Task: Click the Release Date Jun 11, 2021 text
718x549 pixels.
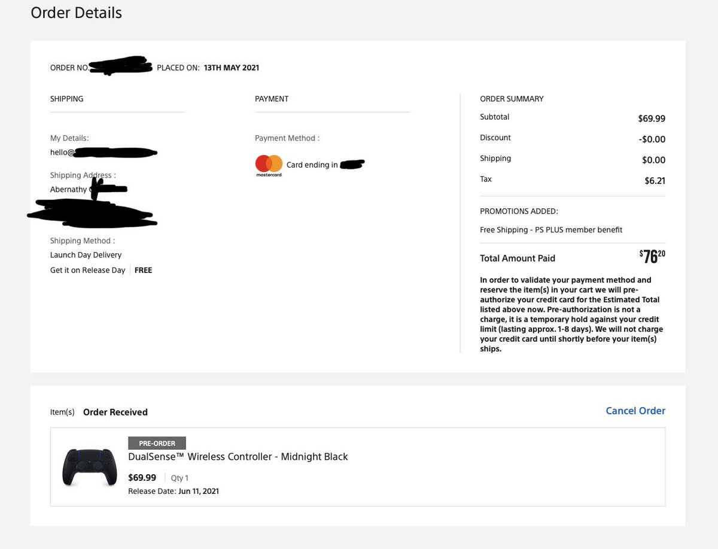Action: (174, 492)
